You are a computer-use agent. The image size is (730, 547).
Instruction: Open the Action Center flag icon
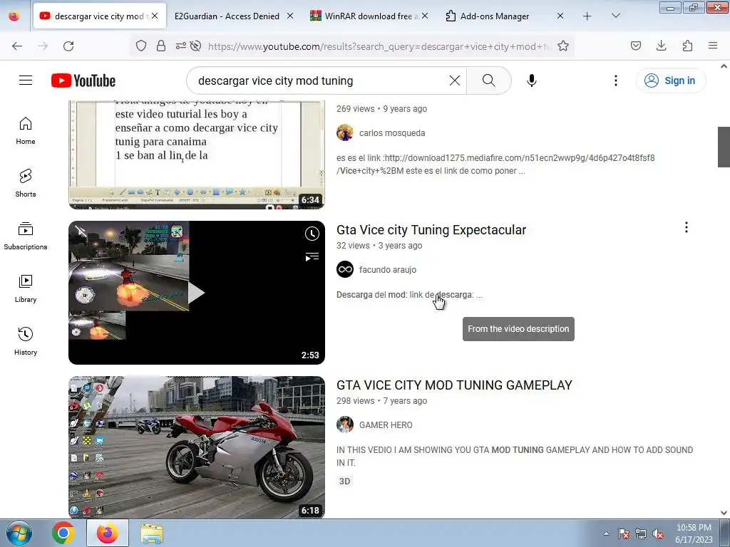click(x=624, y=534)
